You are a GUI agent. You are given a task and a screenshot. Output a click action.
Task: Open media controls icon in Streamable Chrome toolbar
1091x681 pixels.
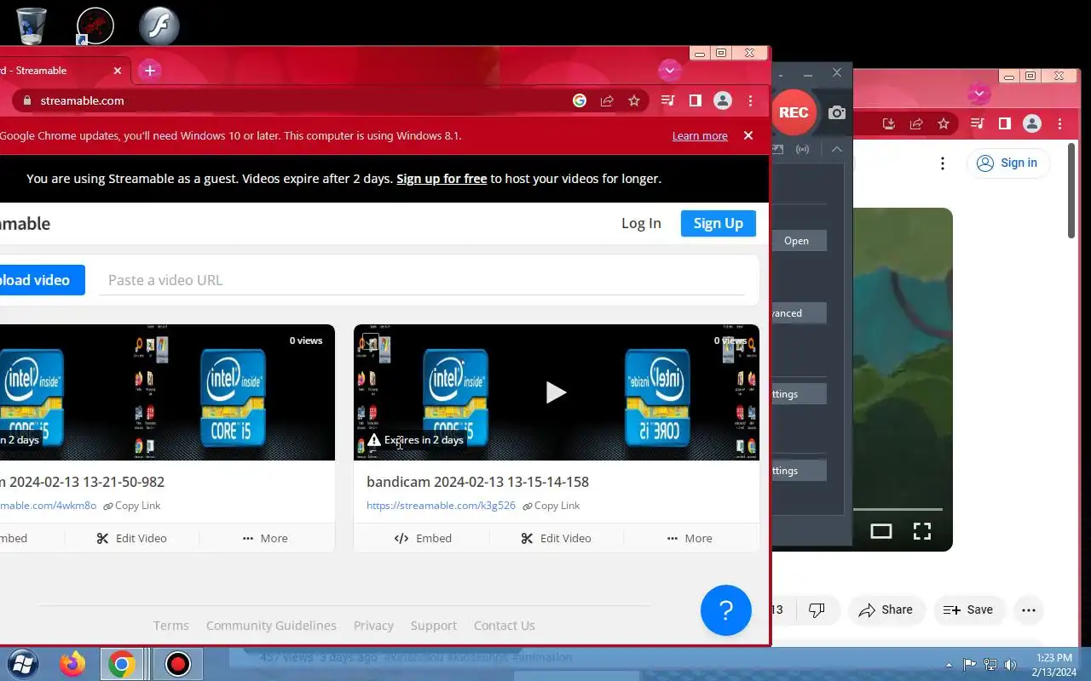pyautogui.click(x=668, y=100)
